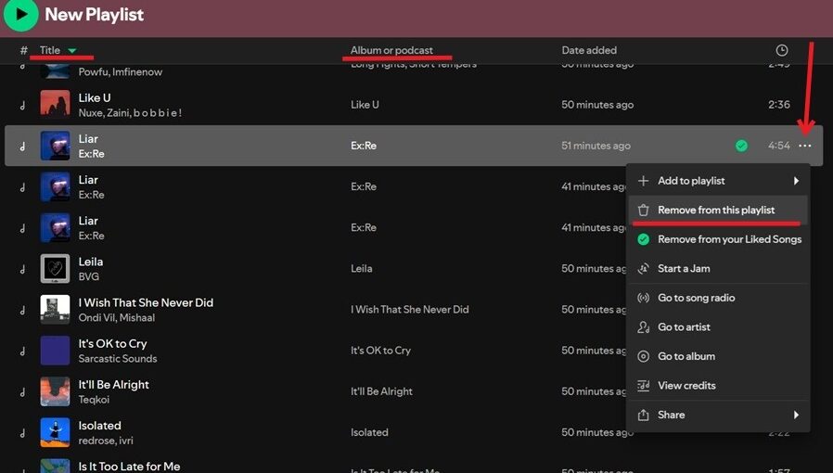Open I Wish That She Never Did album link

(410, 310)
